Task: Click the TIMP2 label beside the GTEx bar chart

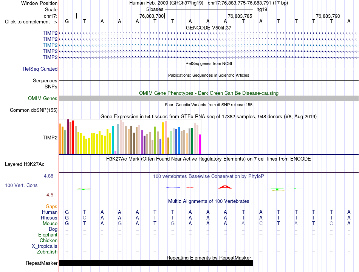Action: click(50, 138)
